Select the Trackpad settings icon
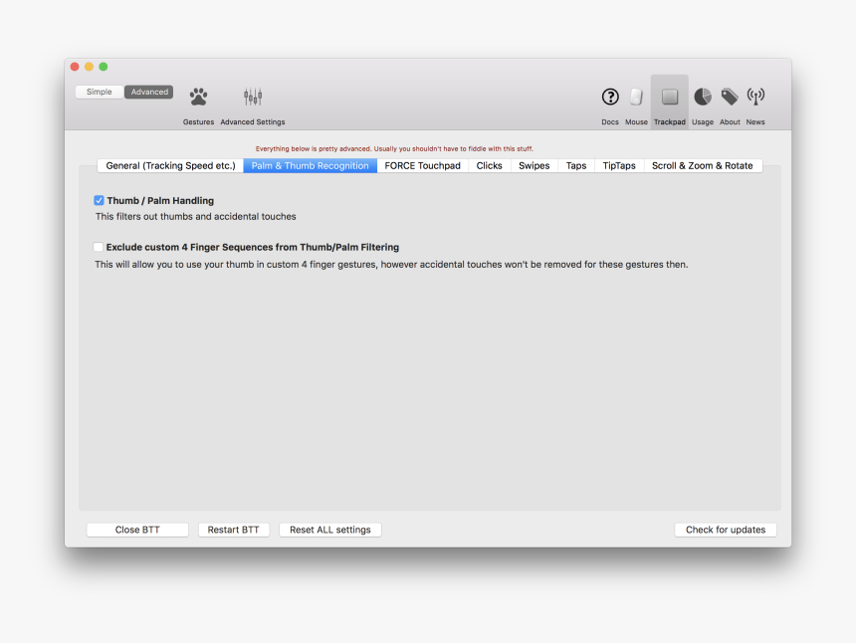Viewport: 856px width, 643px height. [x=669, y=98]
